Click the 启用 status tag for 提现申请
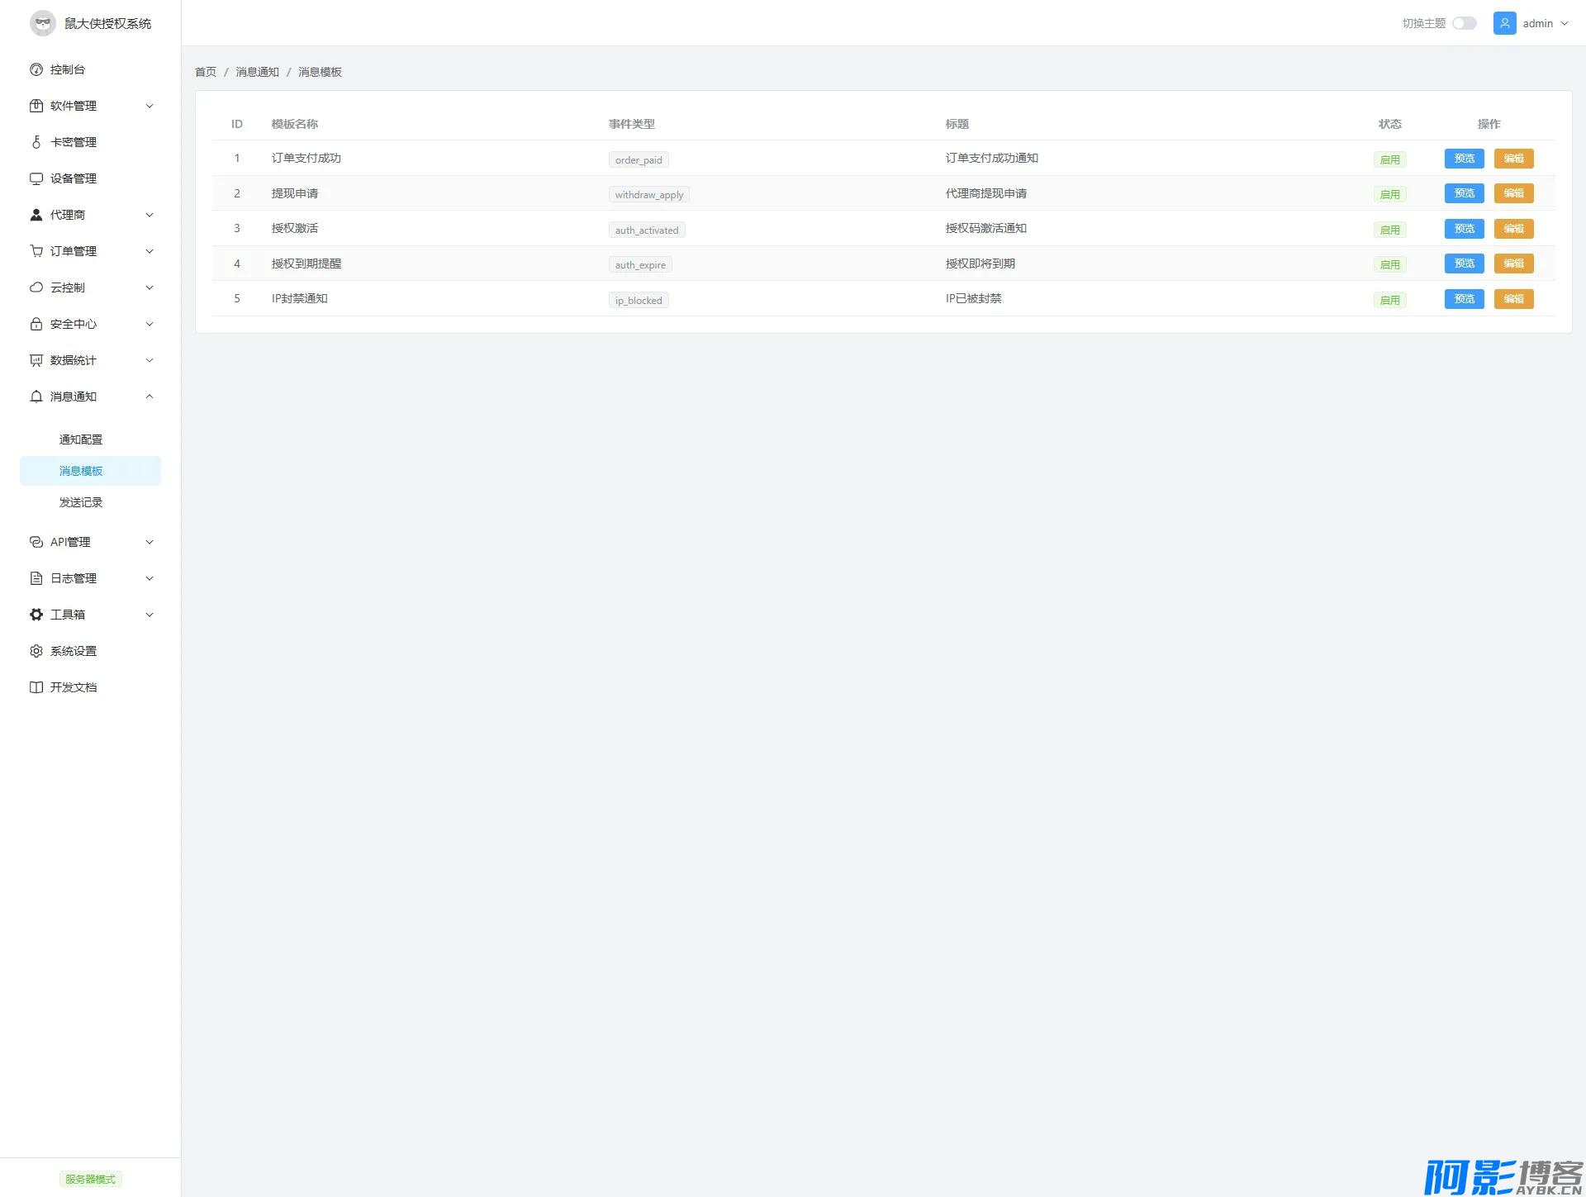Image resolution: width=1586 pixels, height=1197 pixels. pyautogui.click(x=1389, y=194)
